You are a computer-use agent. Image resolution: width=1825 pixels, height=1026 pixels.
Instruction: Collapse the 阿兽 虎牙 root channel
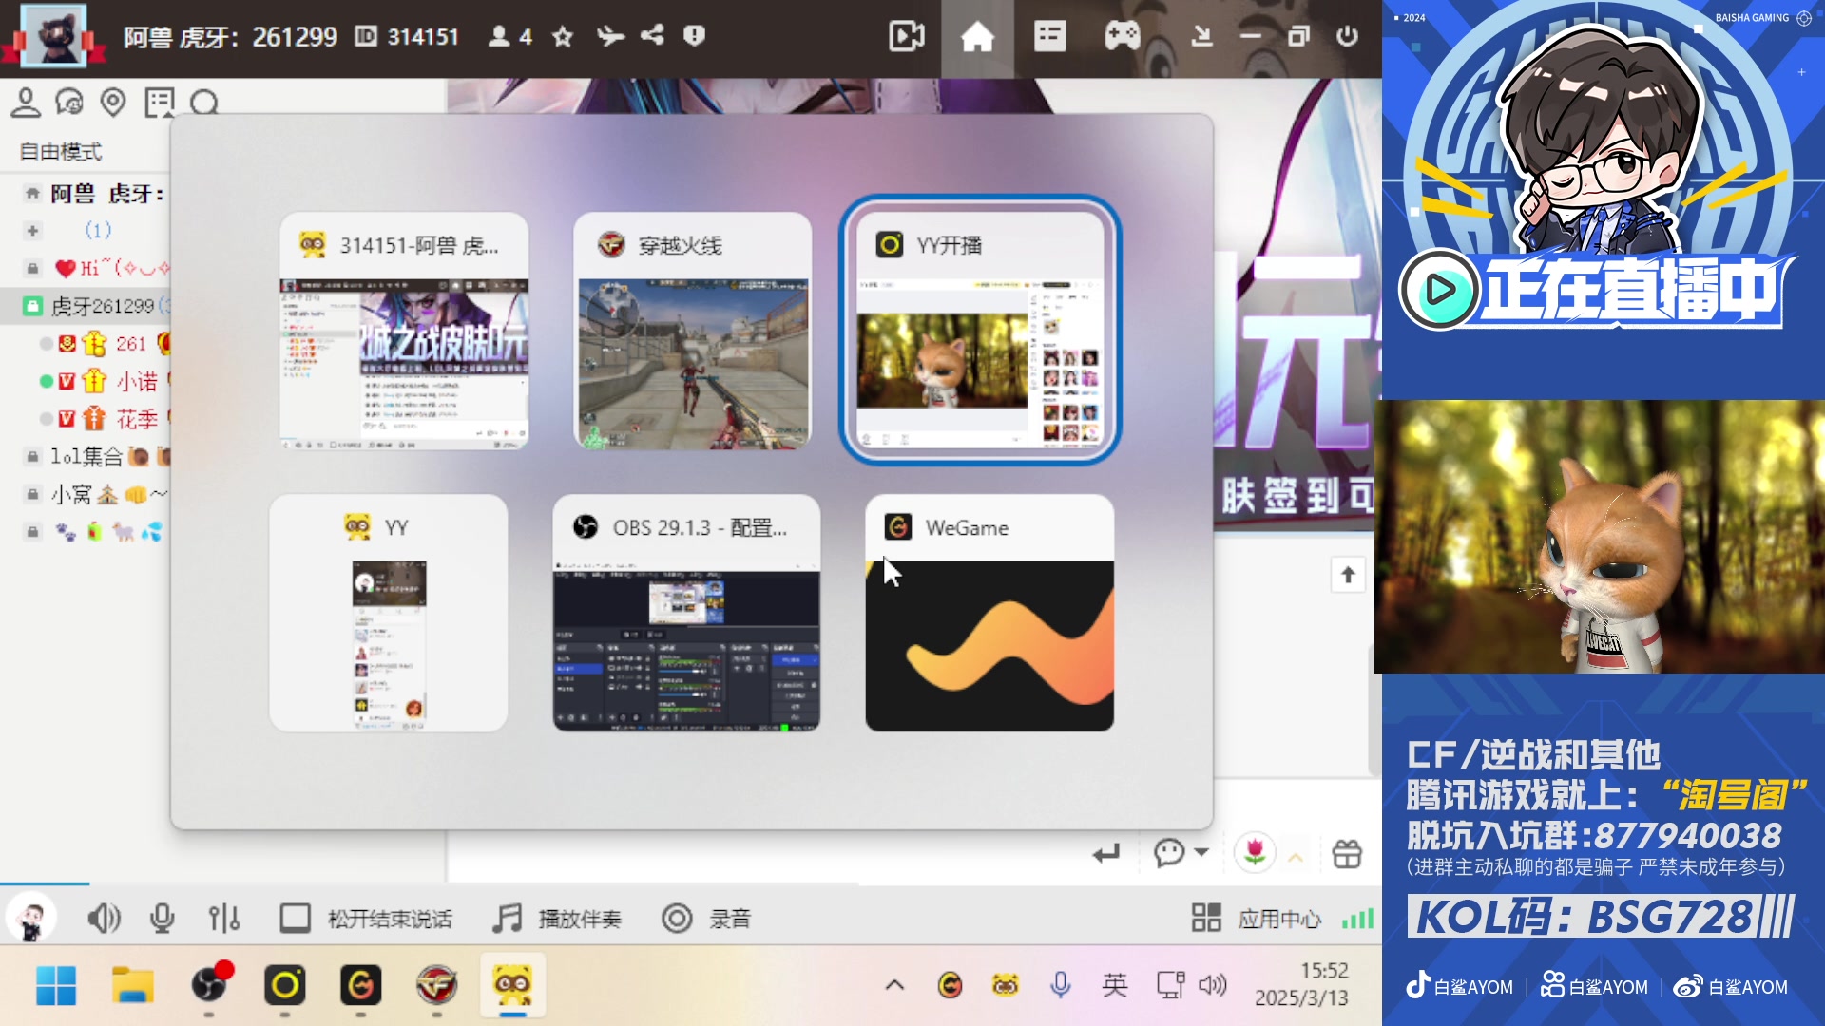(32, 194)
